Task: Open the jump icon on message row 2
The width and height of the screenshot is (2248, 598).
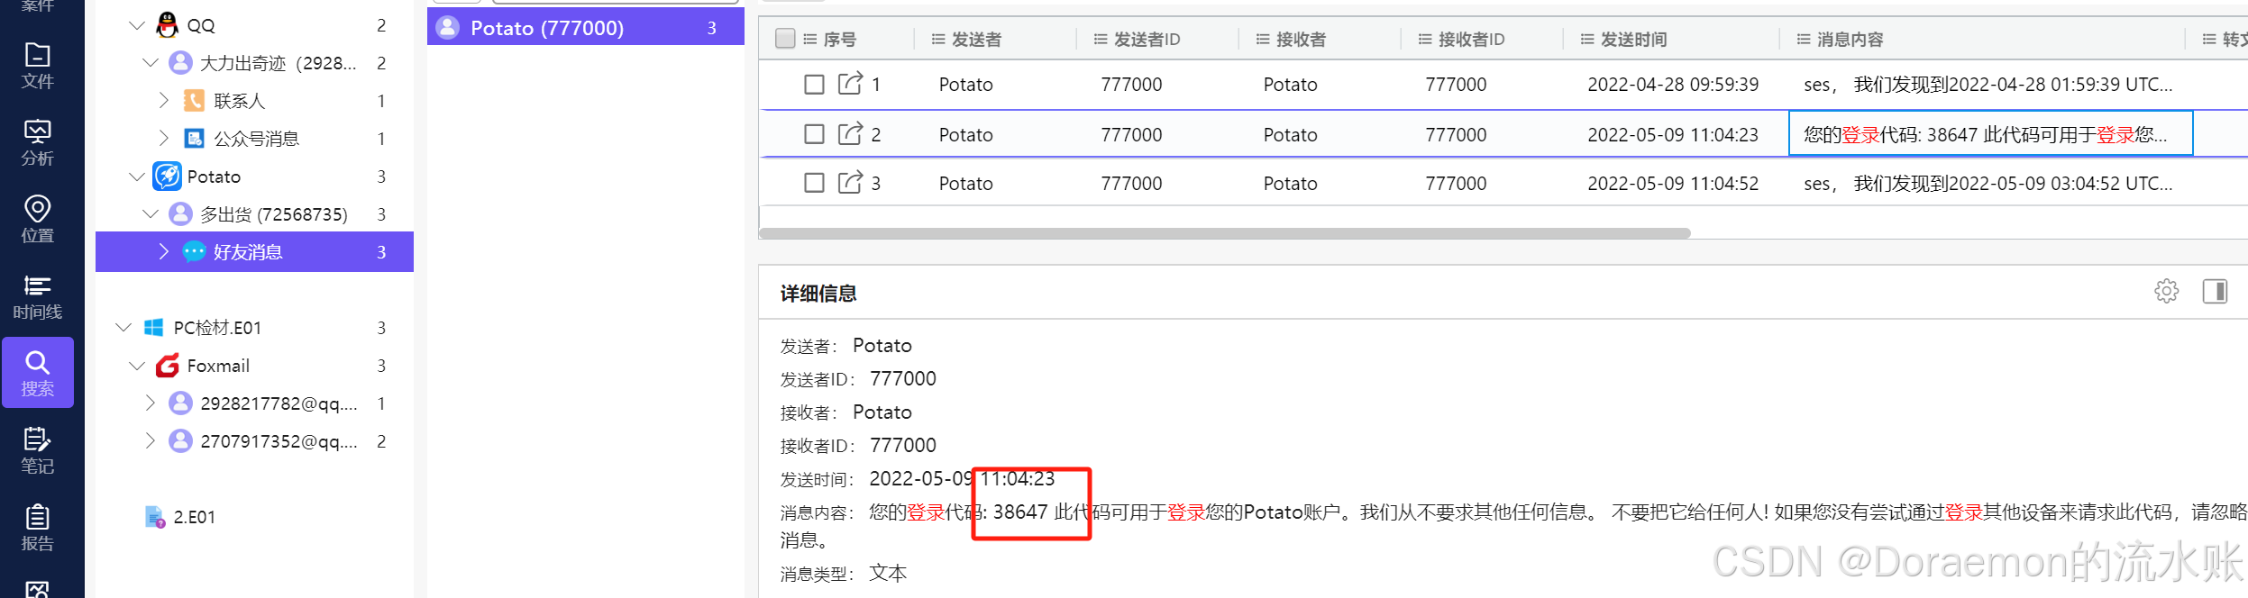Action: (850, 134)
